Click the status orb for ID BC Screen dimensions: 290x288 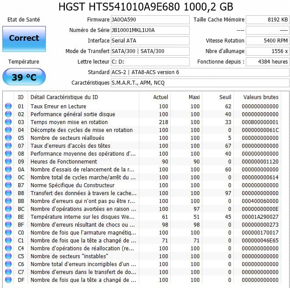pyautogui.click(x=8, y=209)
